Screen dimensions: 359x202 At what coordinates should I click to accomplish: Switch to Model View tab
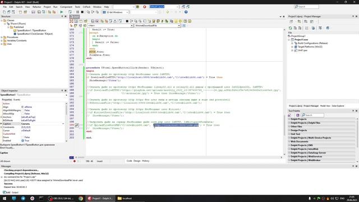[325, 106]
